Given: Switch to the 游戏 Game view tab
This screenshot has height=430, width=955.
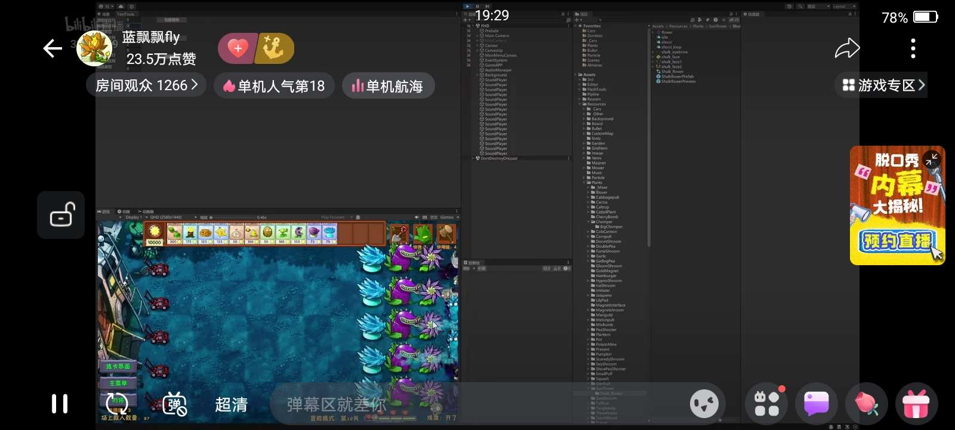Looking at the screenshot, I should click(104, 211).
